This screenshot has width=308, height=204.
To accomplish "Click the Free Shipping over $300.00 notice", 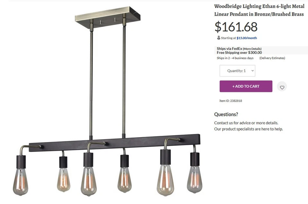I will 239,53.
